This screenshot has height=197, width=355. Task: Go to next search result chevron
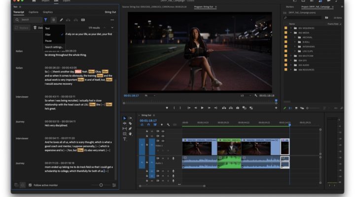tap(112, 28)
